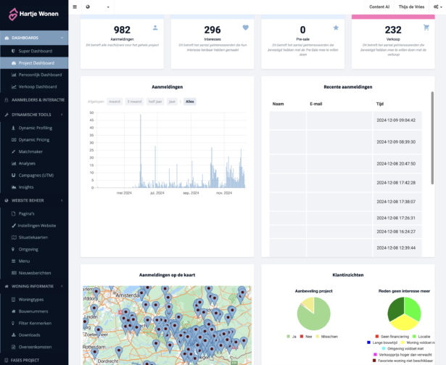Click the Verkoop Dashboard chart icon

pyautogui.click(x=14, y=87)
